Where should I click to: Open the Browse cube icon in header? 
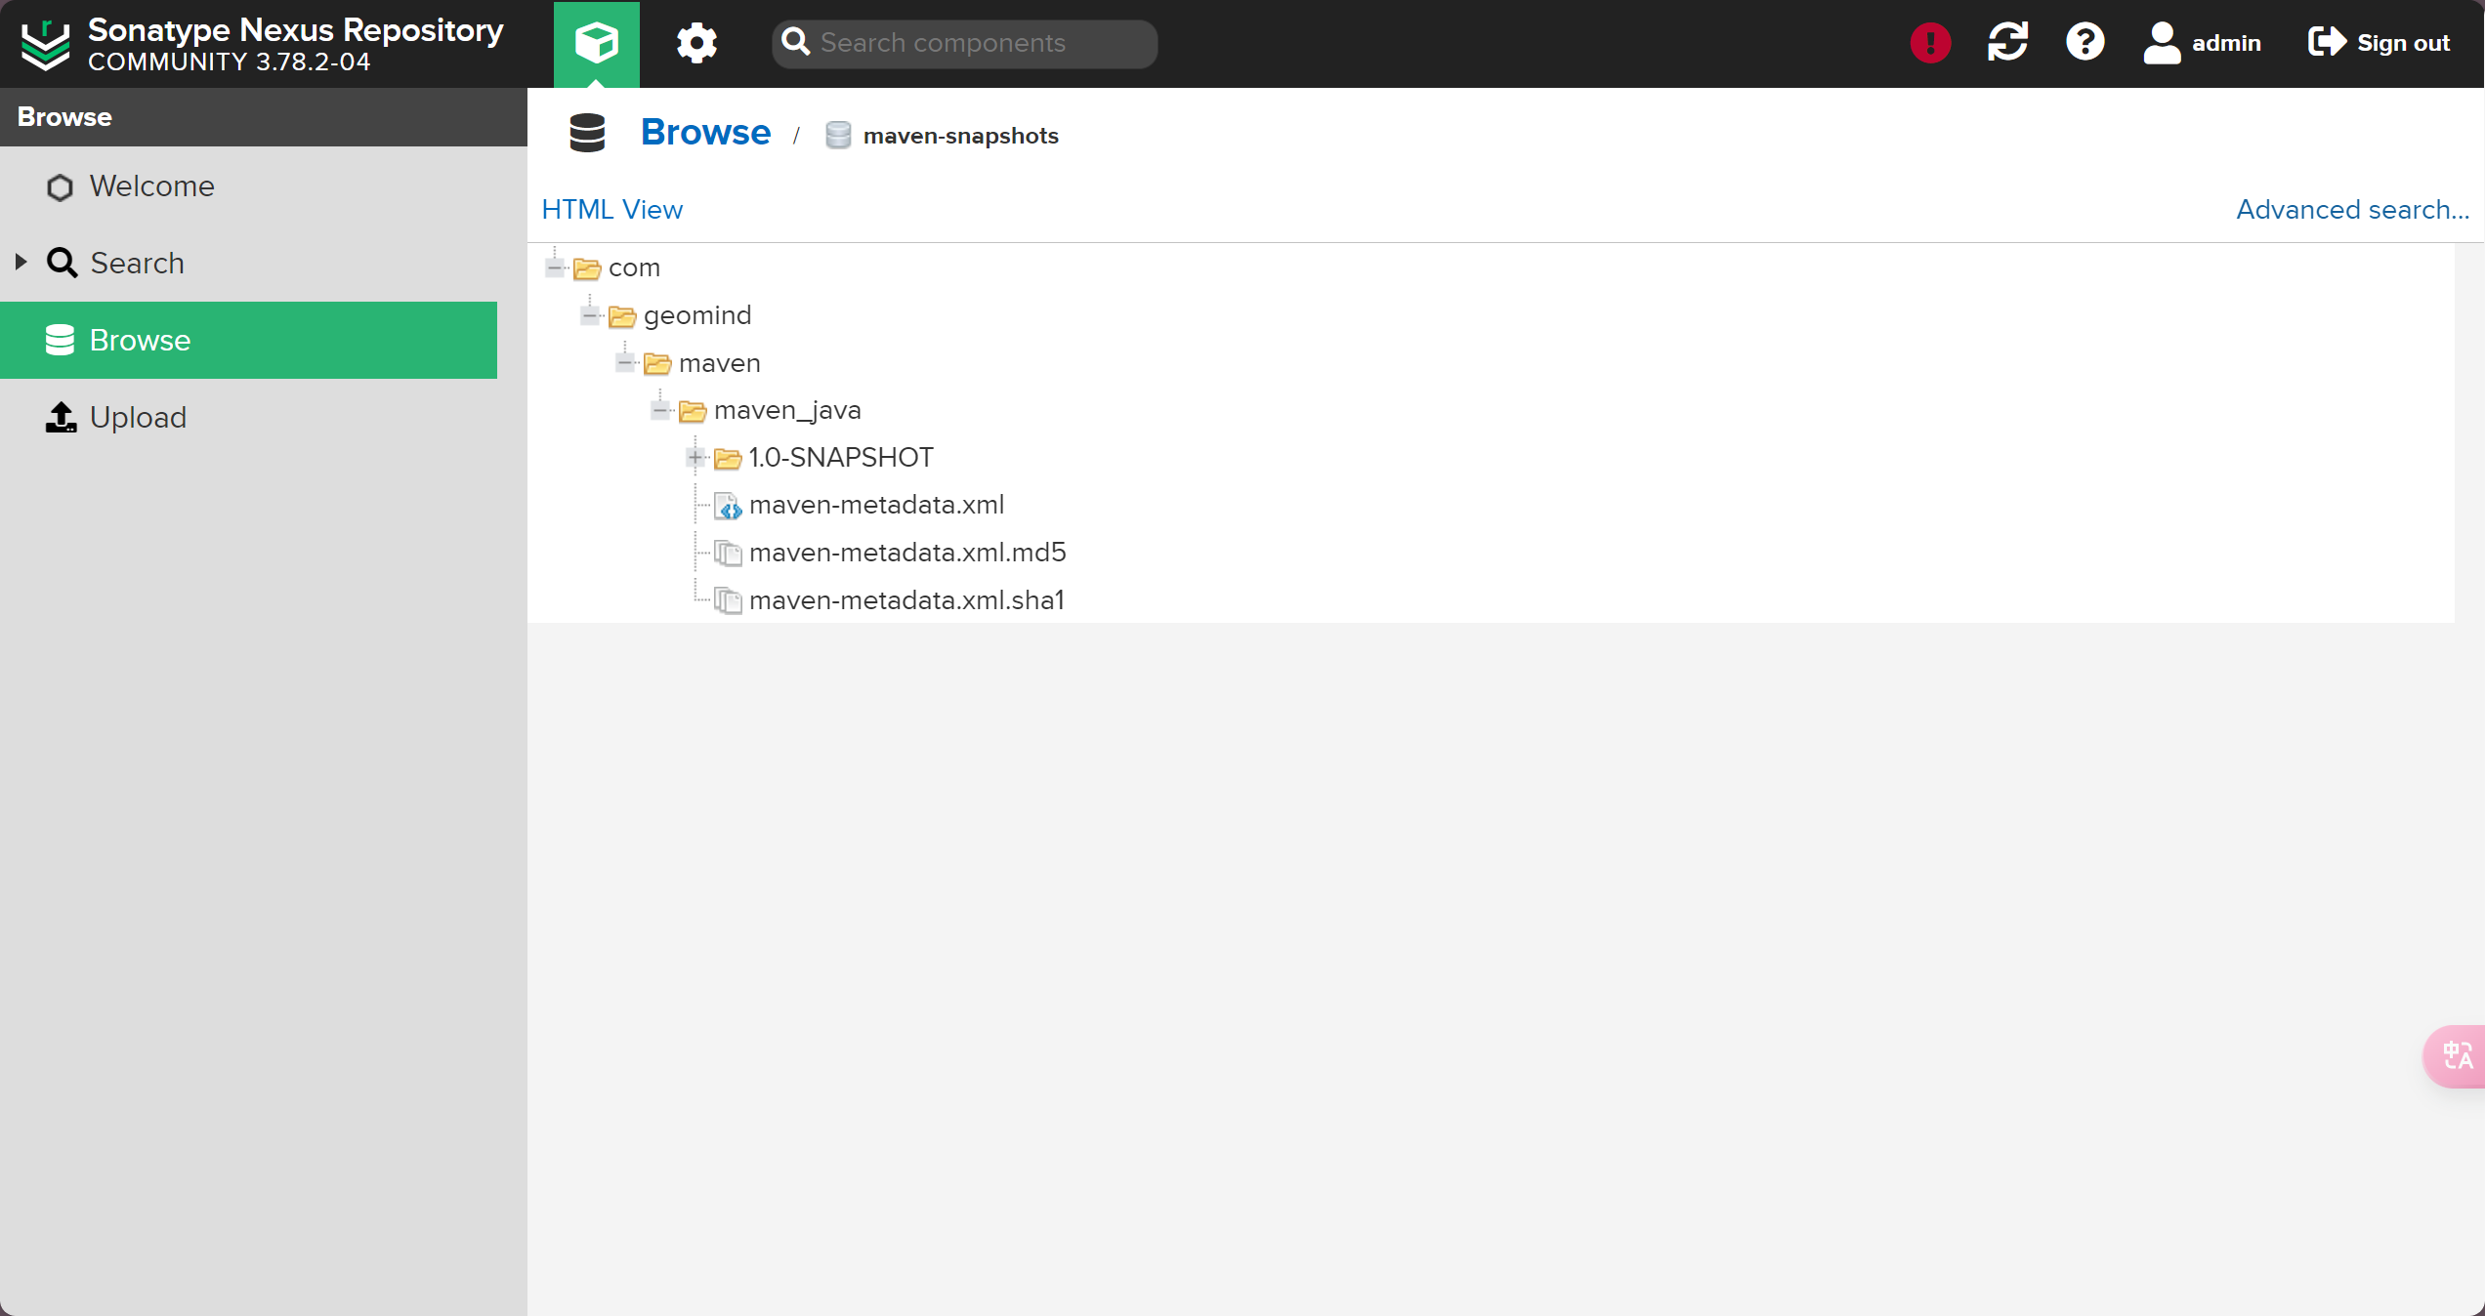[596, 44]
